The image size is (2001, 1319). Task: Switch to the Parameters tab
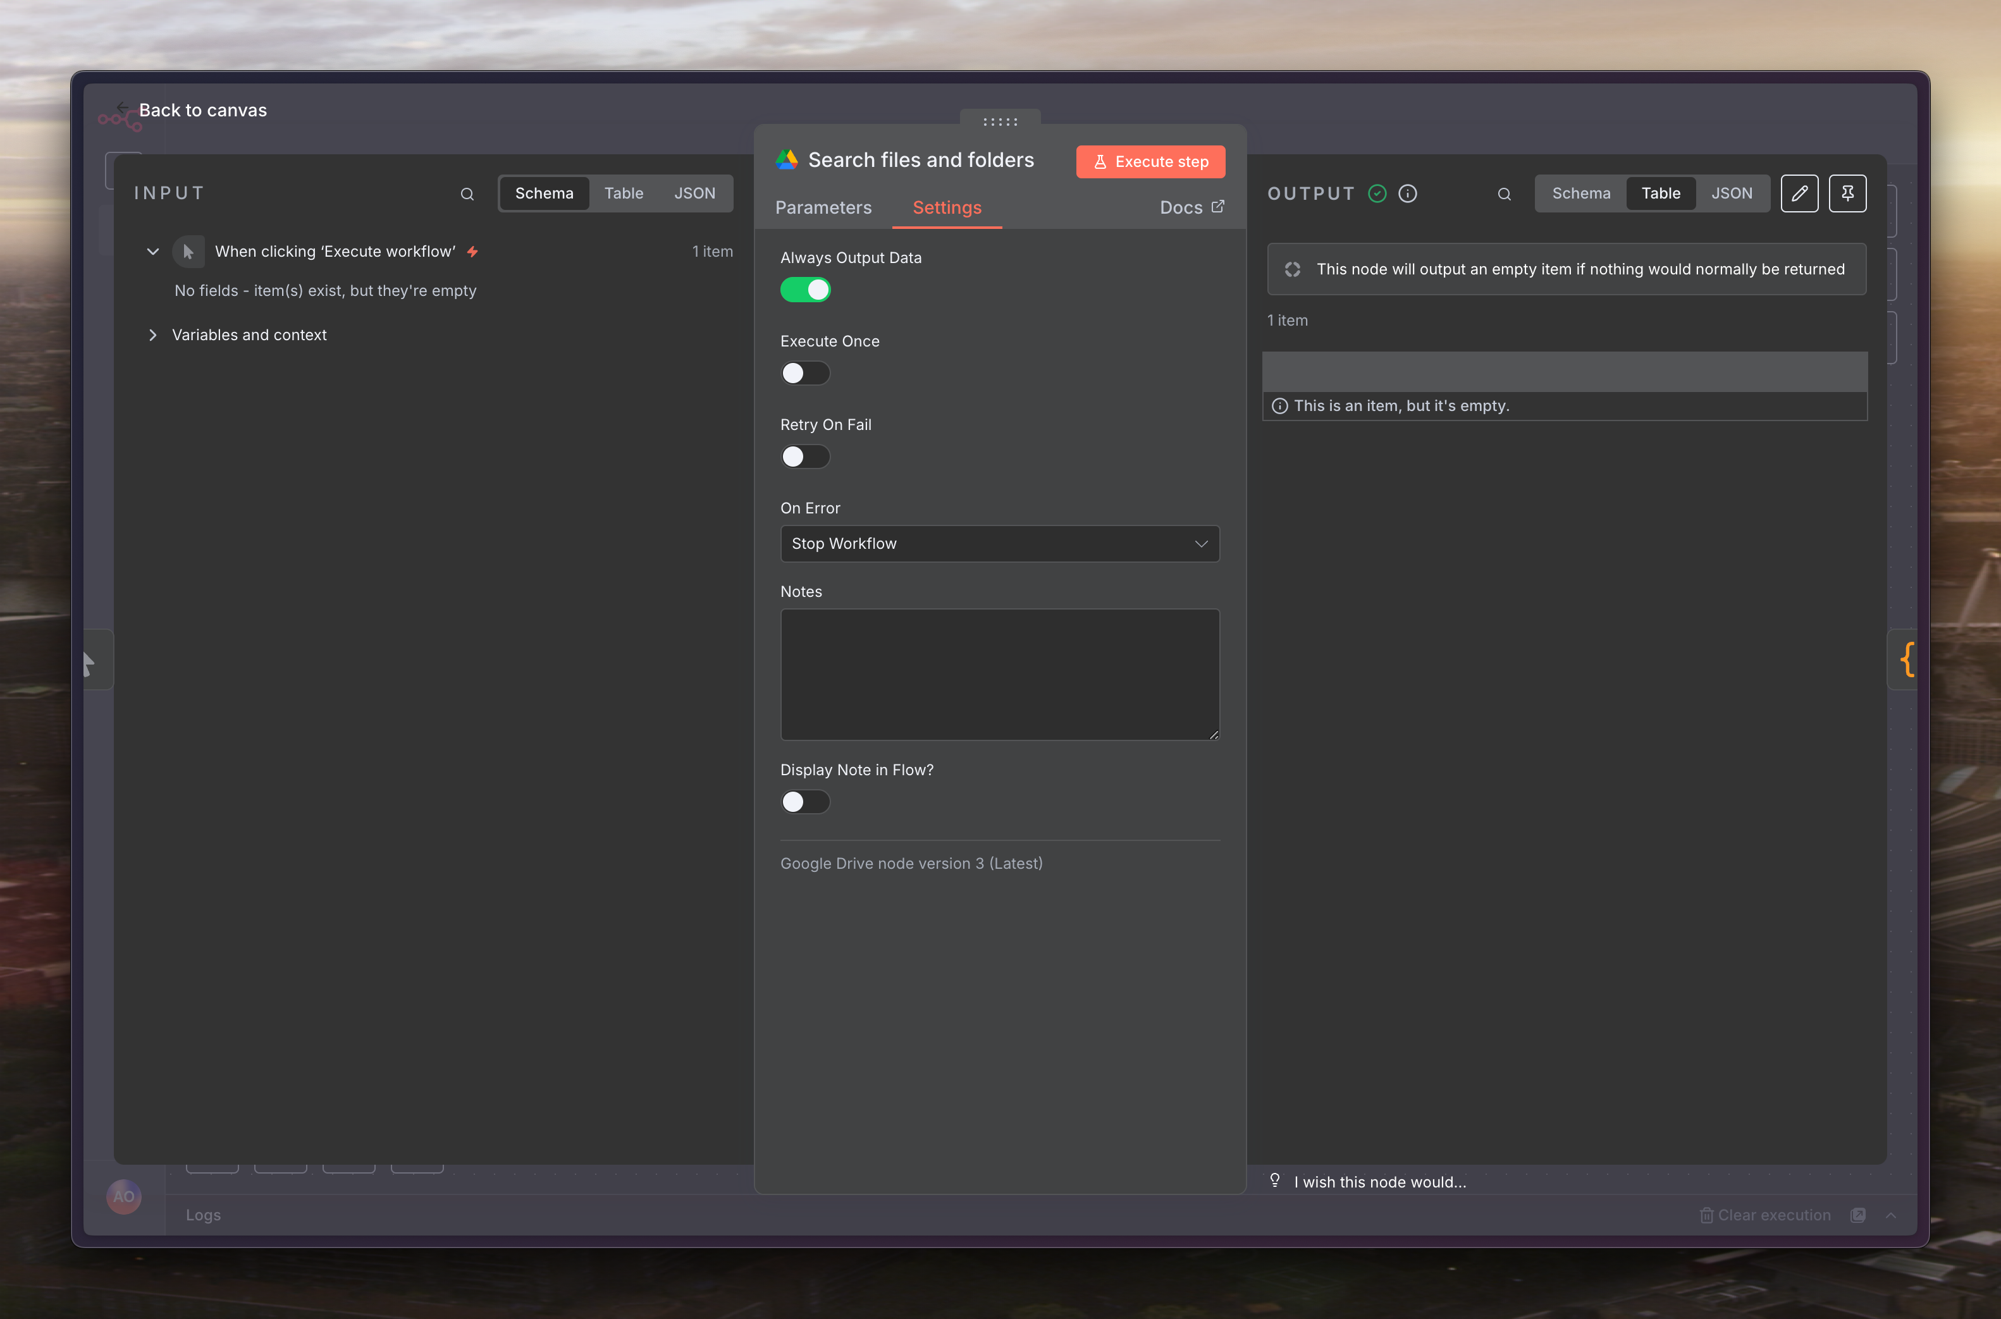pos(823,208)
